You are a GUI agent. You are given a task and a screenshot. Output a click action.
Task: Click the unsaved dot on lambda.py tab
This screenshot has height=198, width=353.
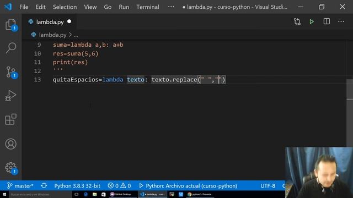click(69, 21)
